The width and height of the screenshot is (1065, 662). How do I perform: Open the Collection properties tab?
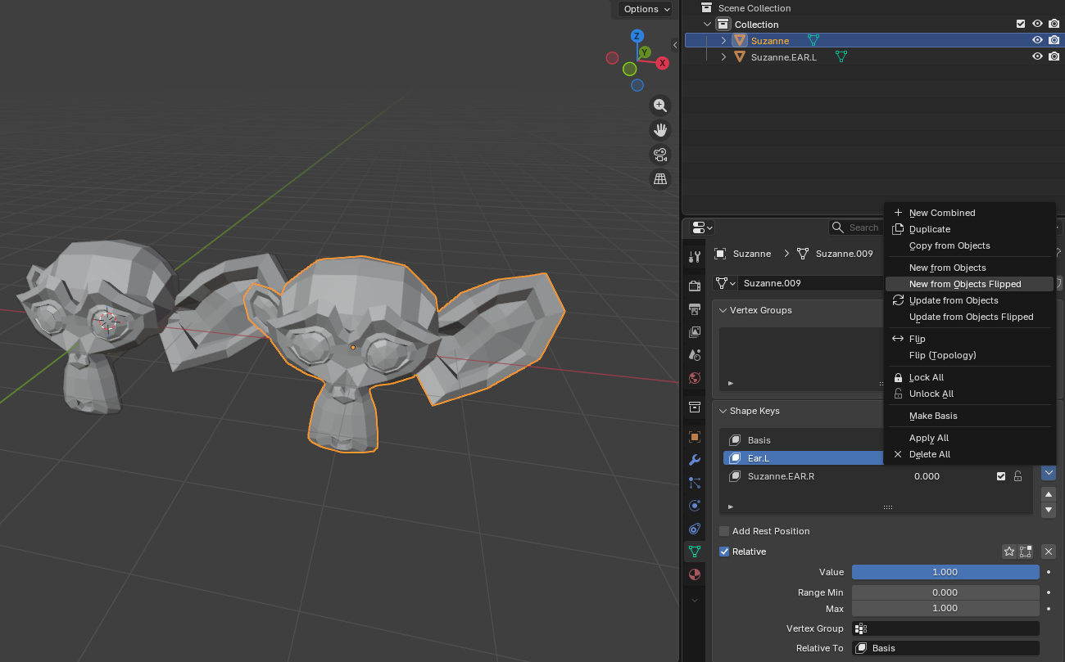pyautogui.click(x=695, y=407)
